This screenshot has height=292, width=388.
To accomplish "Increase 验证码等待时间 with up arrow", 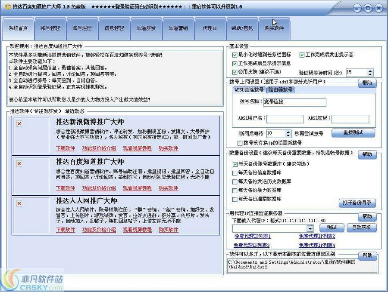I will click(370, 71).
